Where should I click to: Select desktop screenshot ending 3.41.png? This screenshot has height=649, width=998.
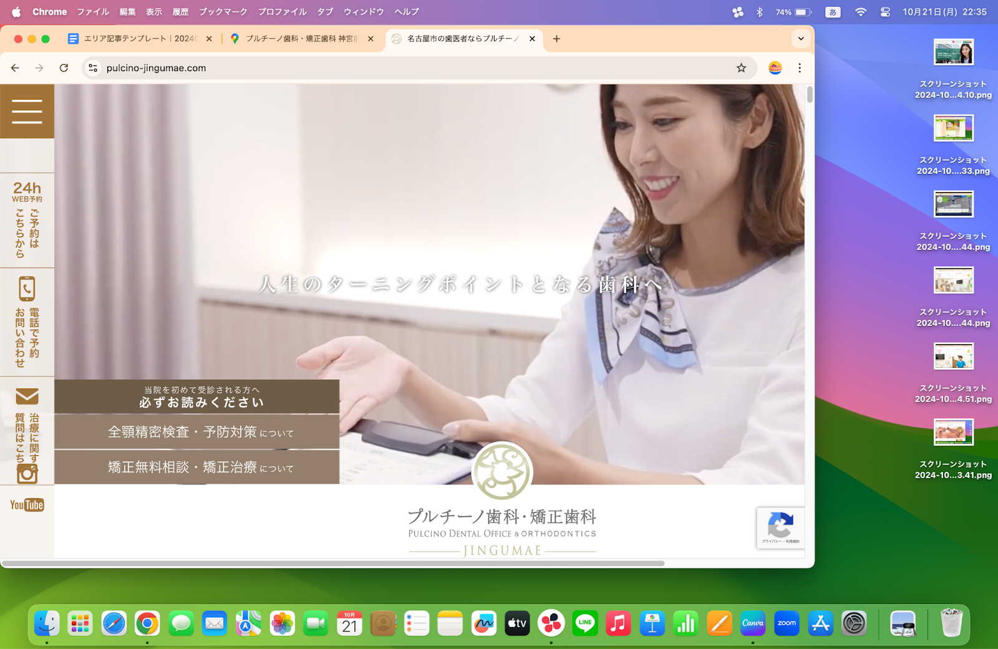[x=953, y=449]
